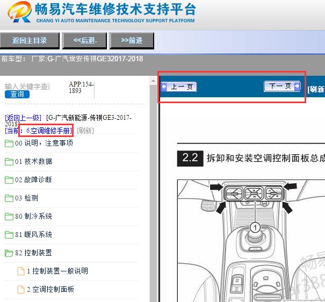Expand tree item 80 制冷系统
Screen dimensions: 325x302
coord(33,216)
